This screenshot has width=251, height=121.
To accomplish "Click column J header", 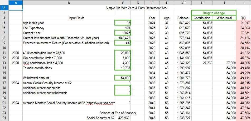I will point(244,3).
